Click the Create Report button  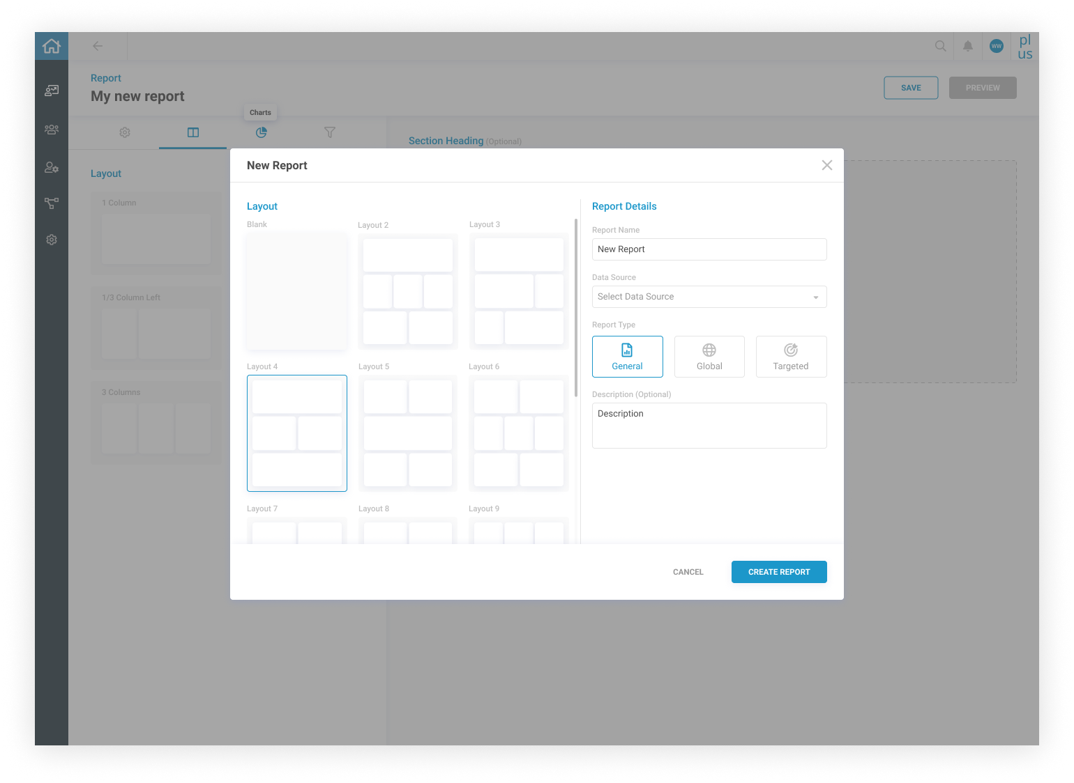[x=778, y=572]
